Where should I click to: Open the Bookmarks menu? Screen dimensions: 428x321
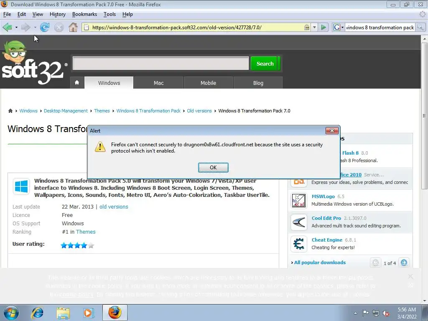coord(84,14)
